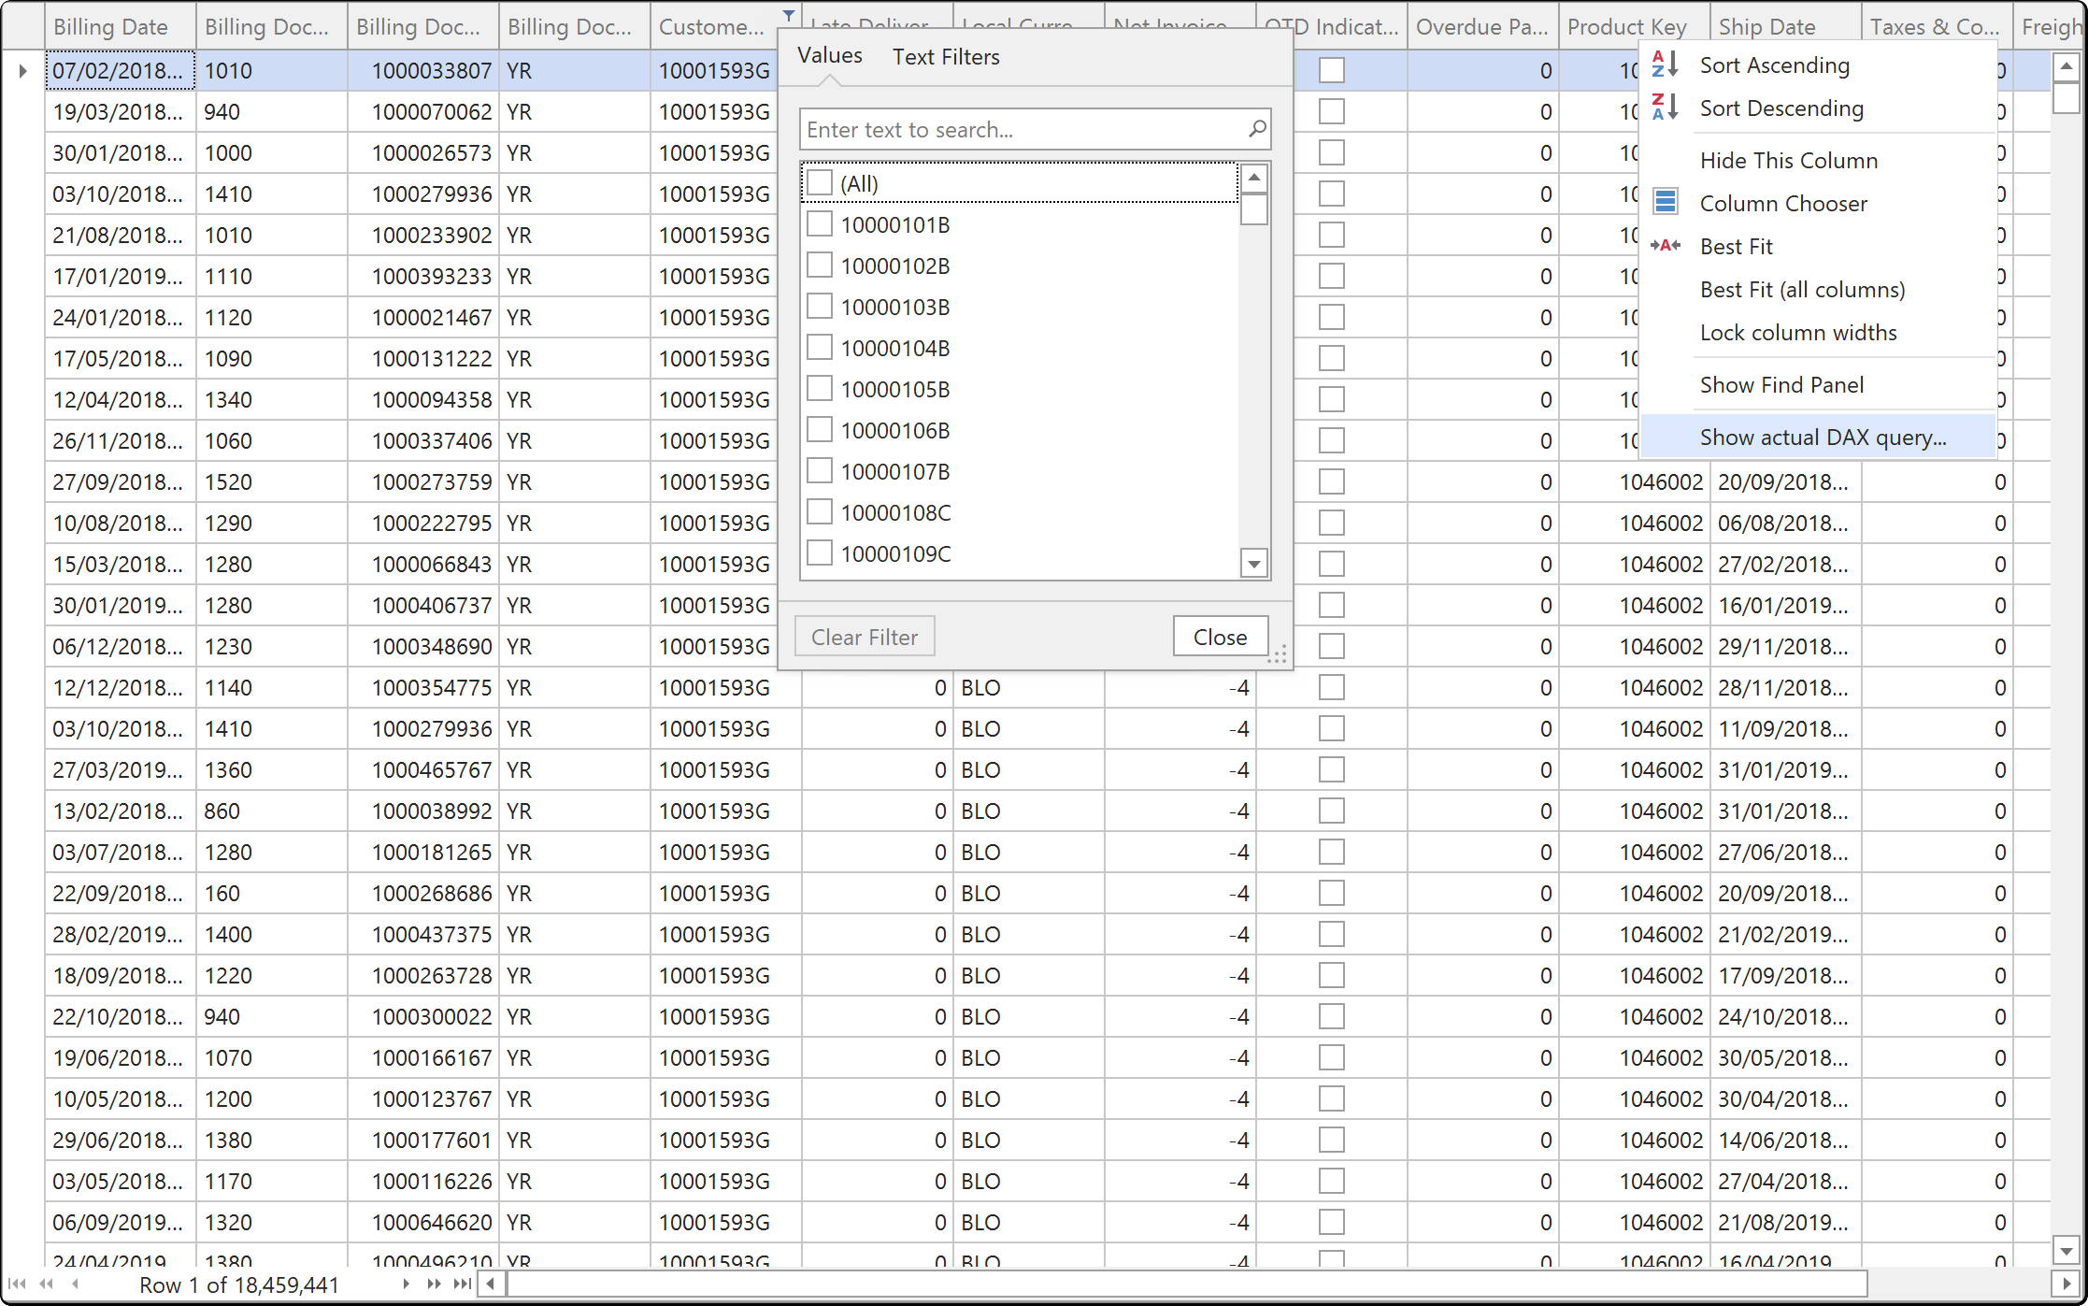
Task: Click the Sort Descending icon
Action: pyautogui.click(x=1666, y=108)
